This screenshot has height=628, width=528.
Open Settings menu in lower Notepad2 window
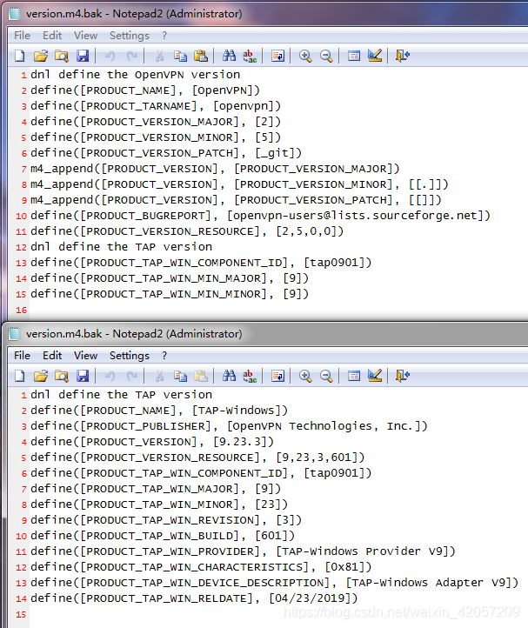point(130,356)
